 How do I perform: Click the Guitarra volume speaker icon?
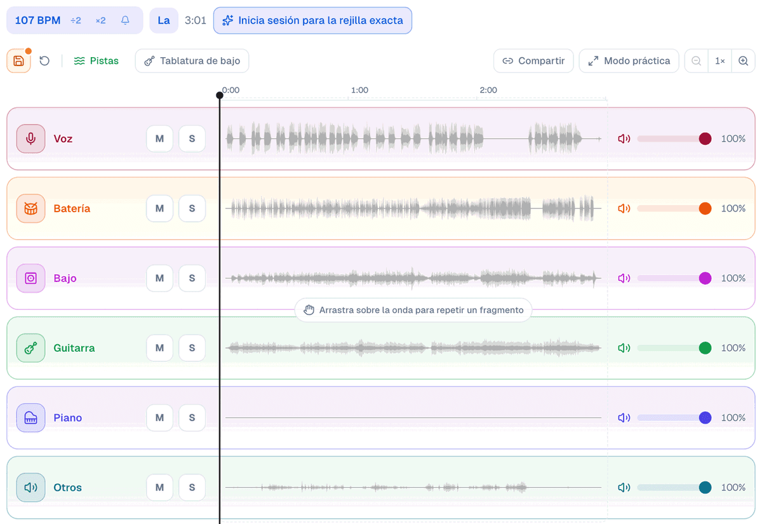tap(624, 348)
